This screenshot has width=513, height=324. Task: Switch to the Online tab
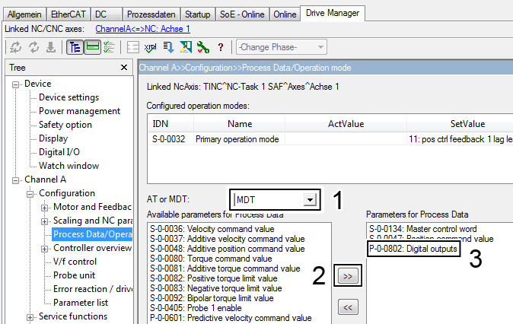pyautogui.click(x=285, y=14)
